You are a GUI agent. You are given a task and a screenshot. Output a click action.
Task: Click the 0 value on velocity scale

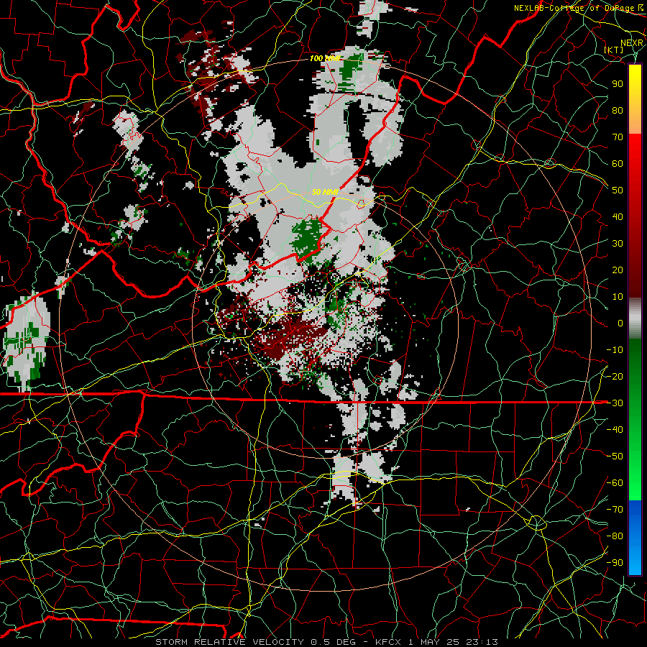620,323
